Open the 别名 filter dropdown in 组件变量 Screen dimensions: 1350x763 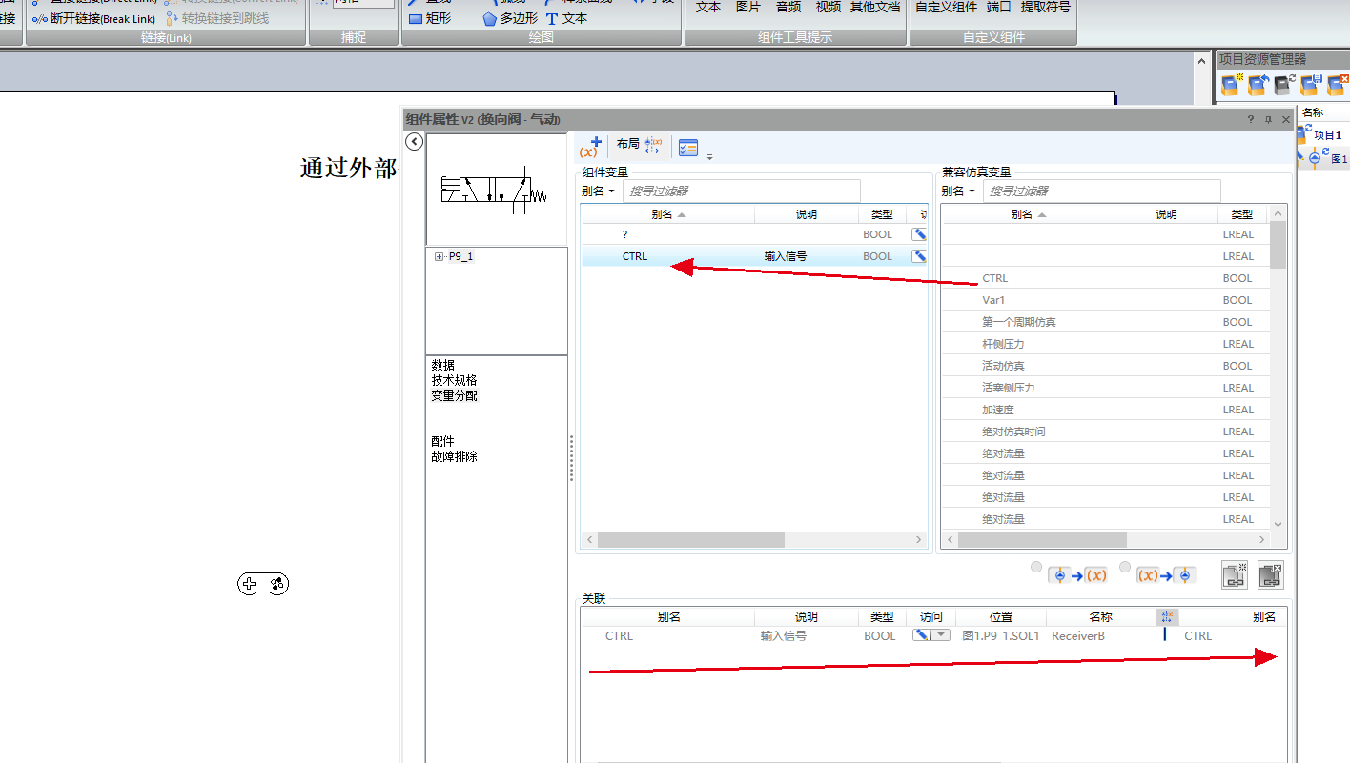(599, 191)
